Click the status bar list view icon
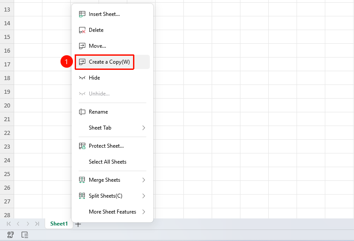 point(25,235)
